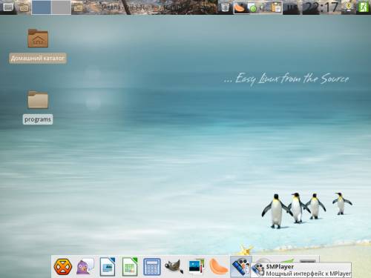The height and width of the screenshot is (278, 371).
Task: Open the clipboard manager tray icon
Action: 276,7
